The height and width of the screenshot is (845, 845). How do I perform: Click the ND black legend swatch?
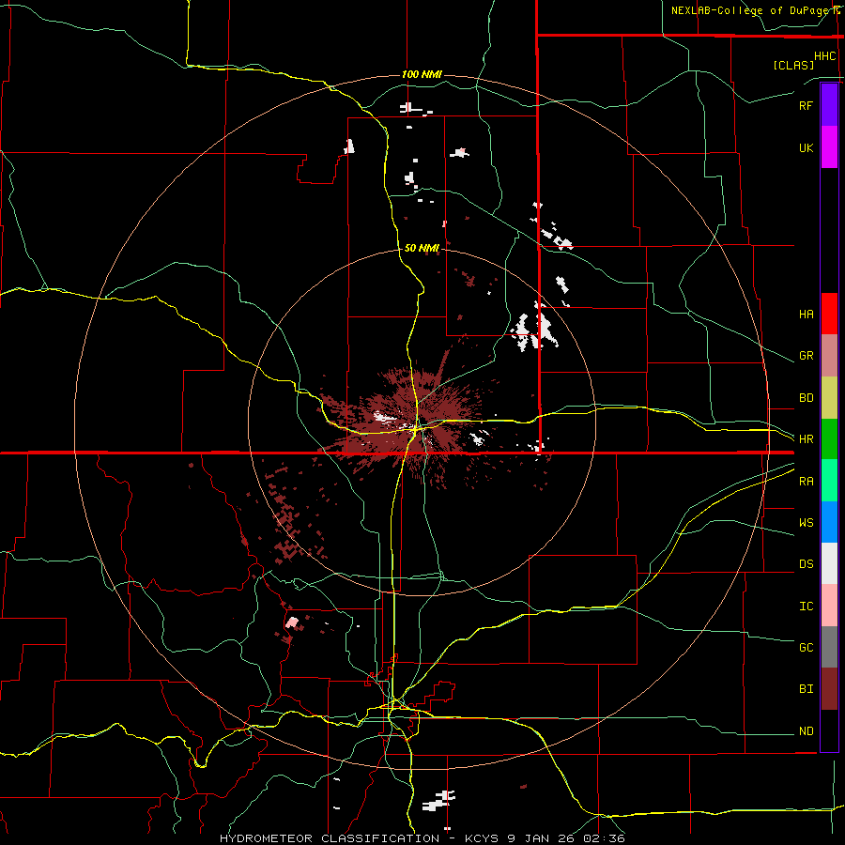tap(829, 730)
